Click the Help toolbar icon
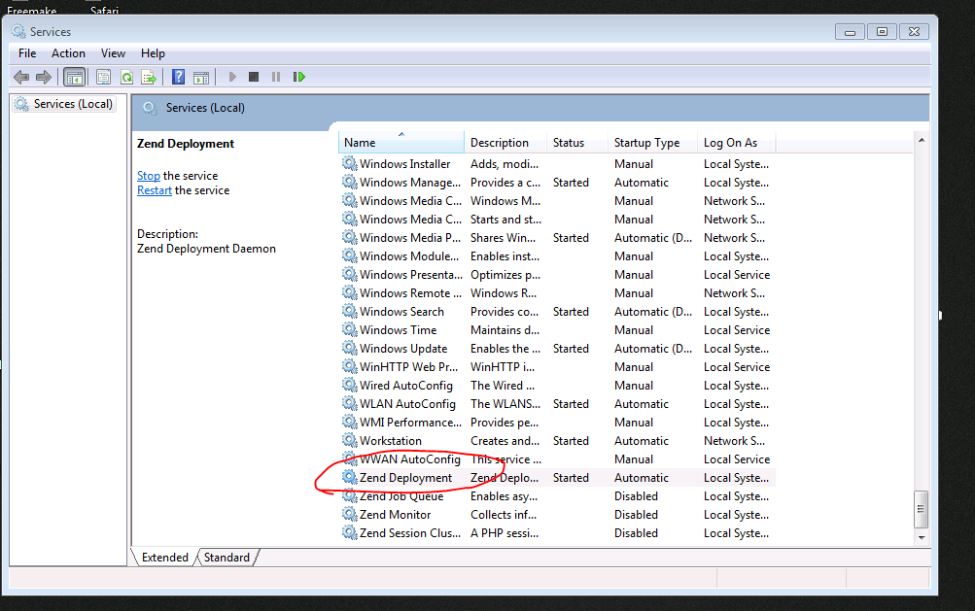975x611 pixels. 178,77
